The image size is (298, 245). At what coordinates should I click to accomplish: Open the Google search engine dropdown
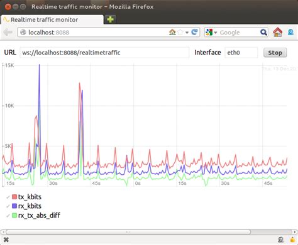point(211,33)
